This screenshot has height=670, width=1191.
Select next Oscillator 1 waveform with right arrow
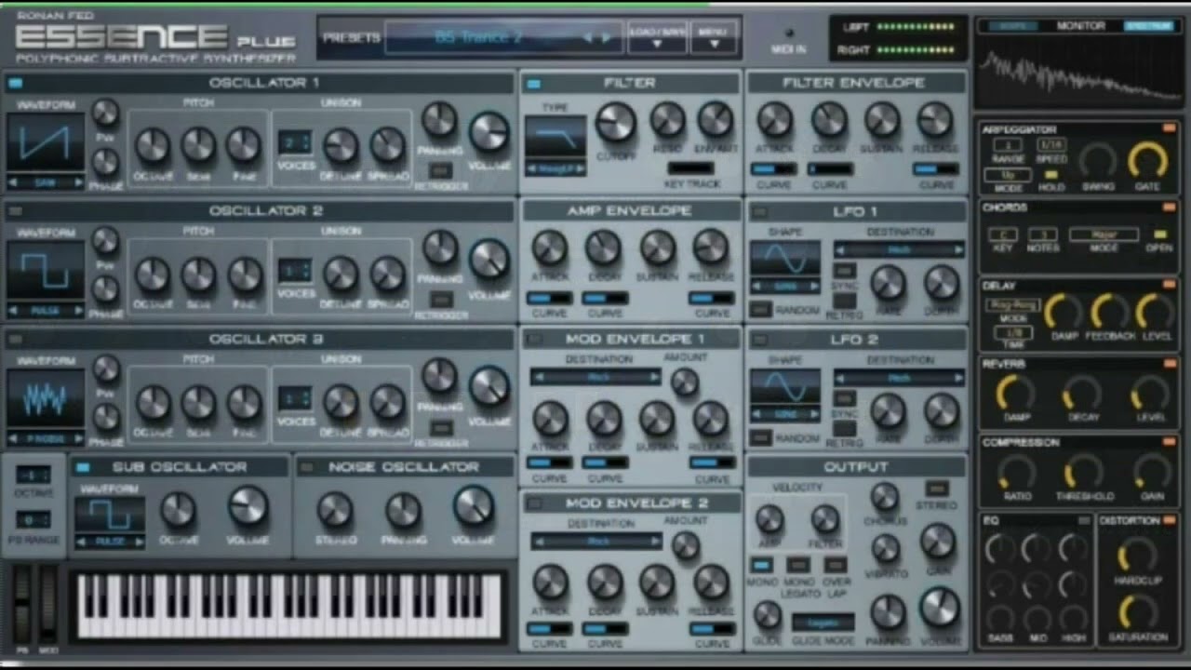pyautogui.click(x=78, y=182)
